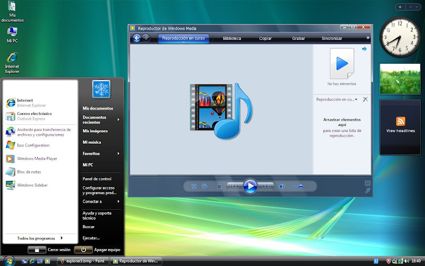The height and width of the screenshot is (266, 425).
Task: Expand Todos los programas
Action: (40, 238)
